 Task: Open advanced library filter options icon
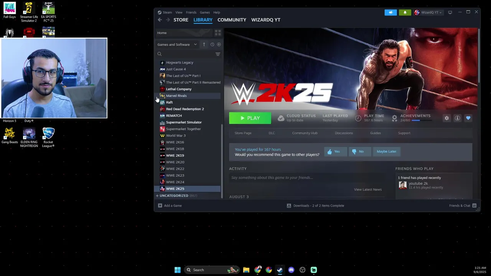click(217, 54)
